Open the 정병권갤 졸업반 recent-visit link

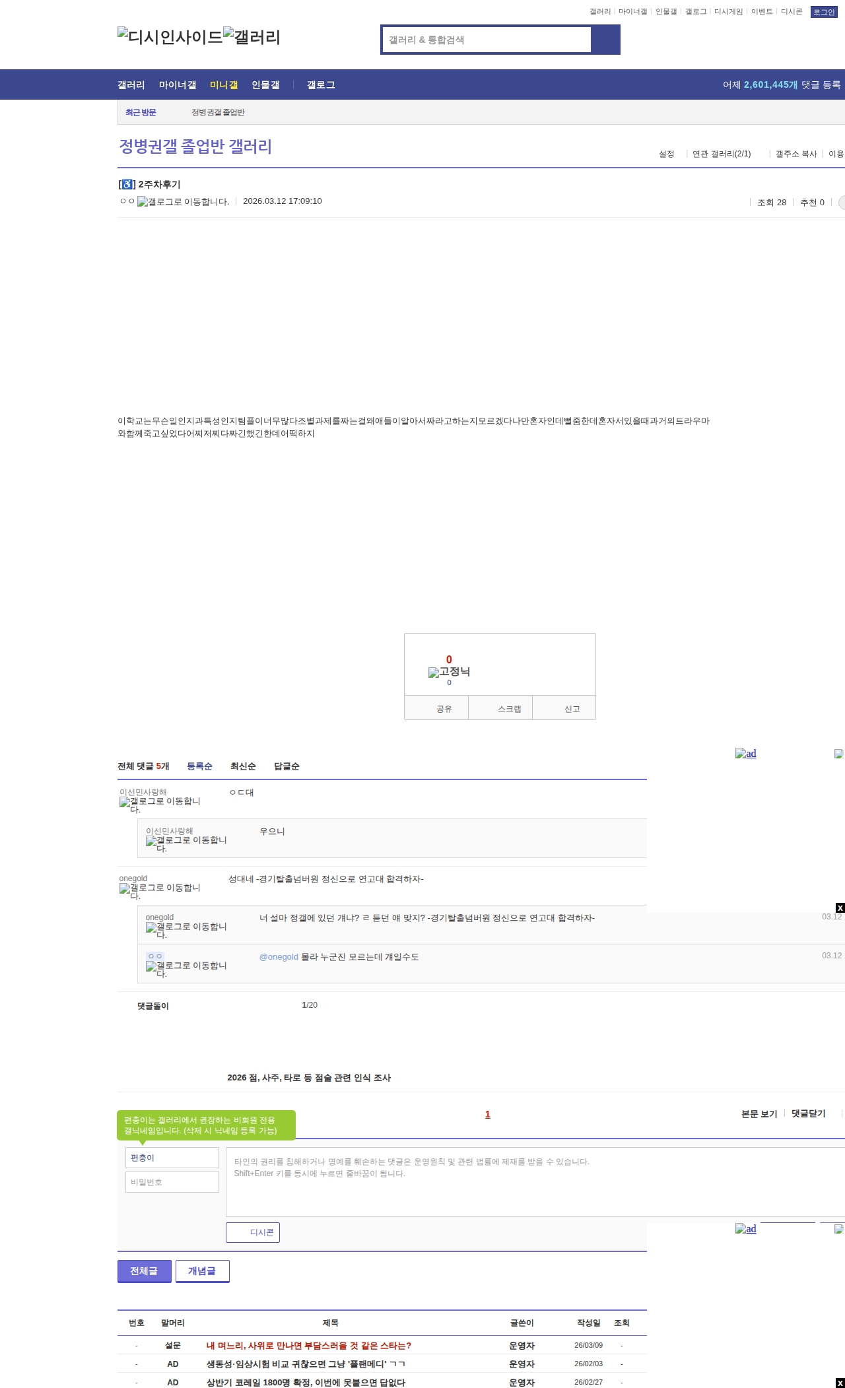tap(218, 113)
